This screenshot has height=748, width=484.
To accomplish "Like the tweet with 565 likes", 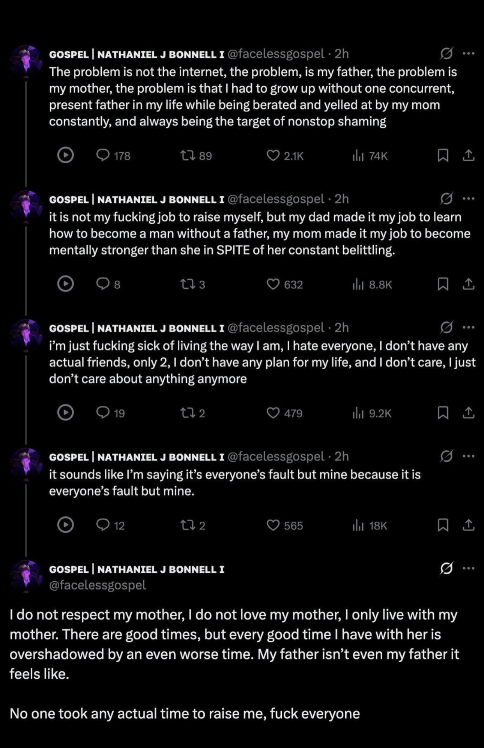I will coord(273,525).
